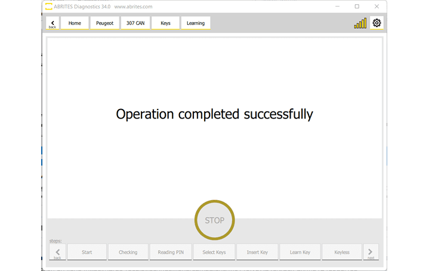This screenshot has width=429, height=271.
Task: Navigate to the Keys breadcrumb
Action: [x=165, y=23]
